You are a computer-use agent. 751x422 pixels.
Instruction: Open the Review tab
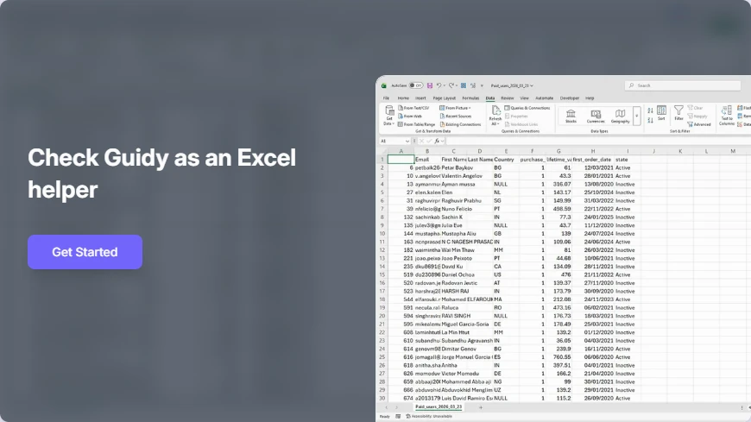coord(508,98)
